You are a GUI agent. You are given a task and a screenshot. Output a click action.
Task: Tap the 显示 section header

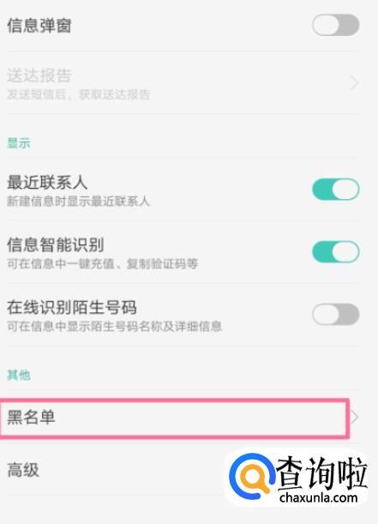coord(19,143)
